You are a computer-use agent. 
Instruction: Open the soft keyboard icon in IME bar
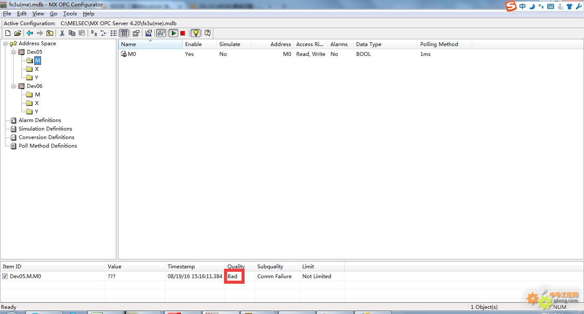(x=551, y=6)
